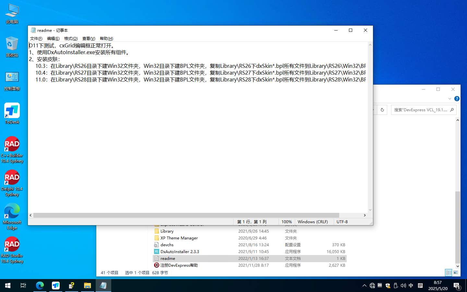This screenshot has width=467, height=292.
Task: Click Notepad horizontal scrollbar left arrow
Action: tap(31, 215)
